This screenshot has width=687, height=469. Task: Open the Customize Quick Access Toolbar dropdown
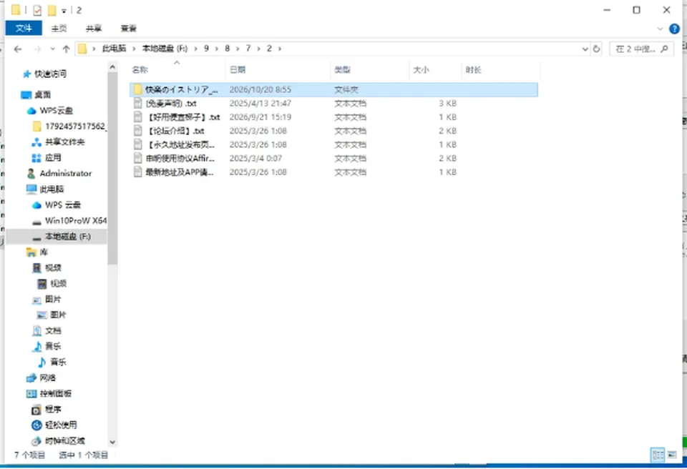tap(64, 11)
